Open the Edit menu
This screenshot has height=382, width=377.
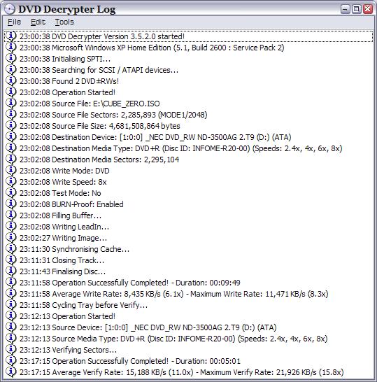(38, 22)
